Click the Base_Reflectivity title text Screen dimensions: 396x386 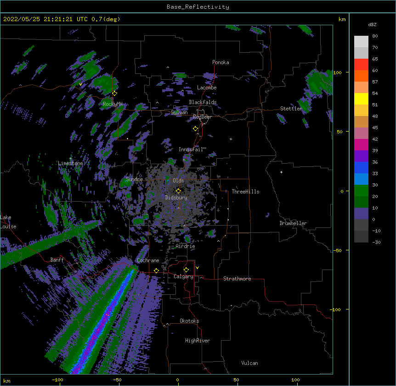coord(198,7)
